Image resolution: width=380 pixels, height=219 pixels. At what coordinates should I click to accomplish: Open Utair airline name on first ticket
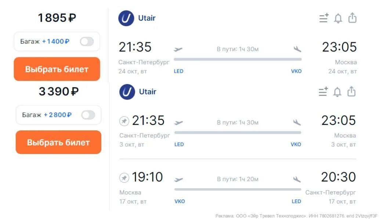pyautogui.click(x=146, y=18)
